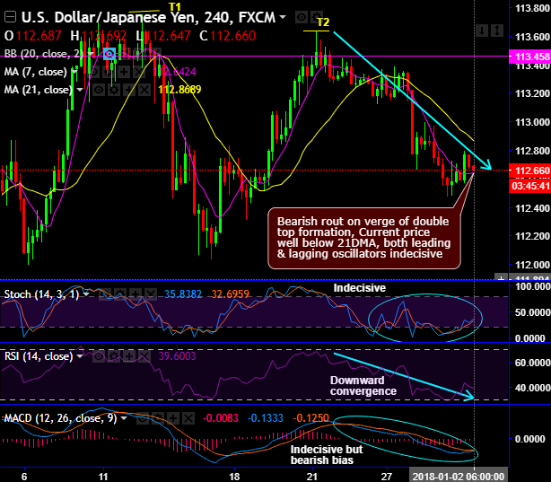Open dropdown arrow beside MACD (12, 26, close, 9)
Screen dimensions: 551x482
tap(124, 418)
